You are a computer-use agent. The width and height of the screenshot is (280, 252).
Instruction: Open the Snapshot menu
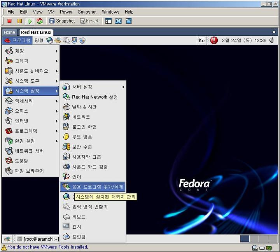tap(87, 12)
